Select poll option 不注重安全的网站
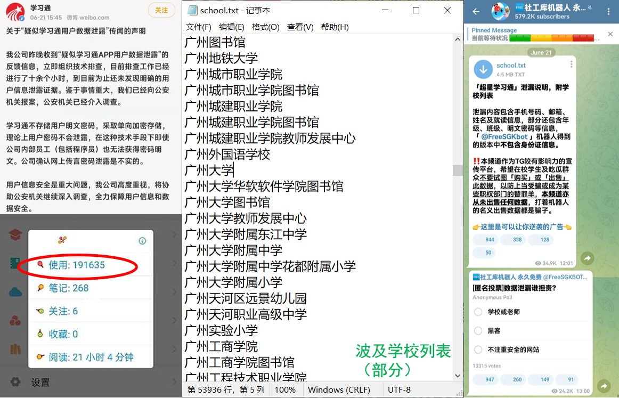This screenshot has height=398, width=619. (x=507, y=350)
